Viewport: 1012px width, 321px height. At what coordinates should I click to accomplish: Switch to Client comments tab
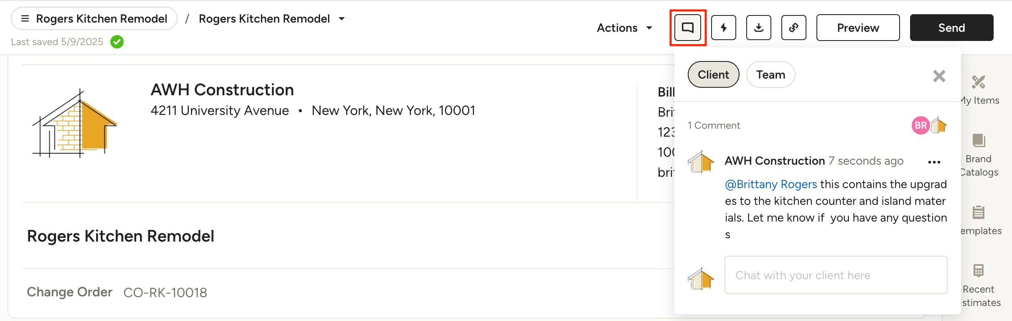tap(713, 75)
